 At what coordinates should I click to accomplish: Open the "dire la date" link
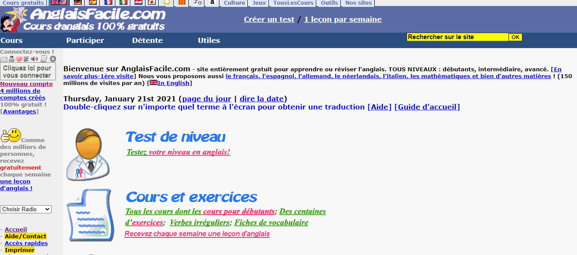[262, 99]
